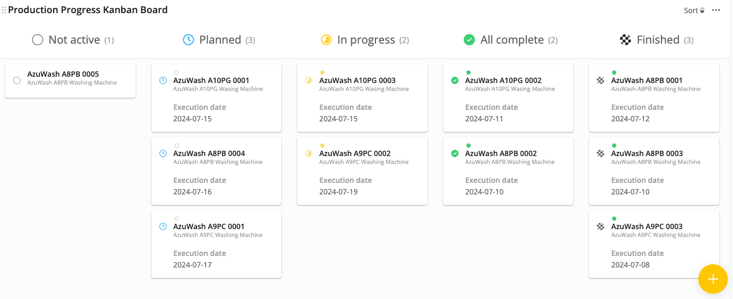The image size is (733, 299).
Task: Click the yellow plus add button
Action: (x=712, y=279)
